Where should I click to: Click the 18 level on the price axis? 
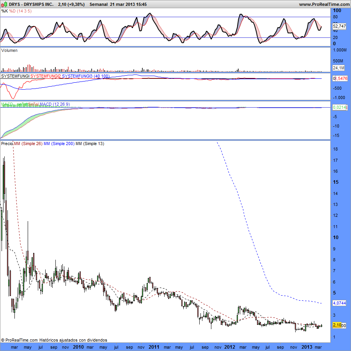pyautogui.click(x=335, y=149)
